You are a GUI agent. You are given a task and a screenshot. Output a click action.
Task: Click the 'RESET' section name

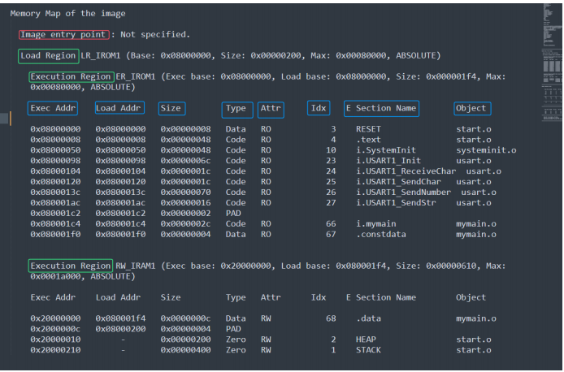coord(368,129)
